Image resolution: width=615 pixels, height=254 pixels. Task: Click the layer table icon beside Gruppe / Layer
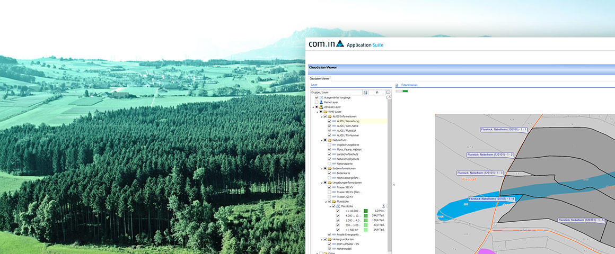[x=365, y=92]
